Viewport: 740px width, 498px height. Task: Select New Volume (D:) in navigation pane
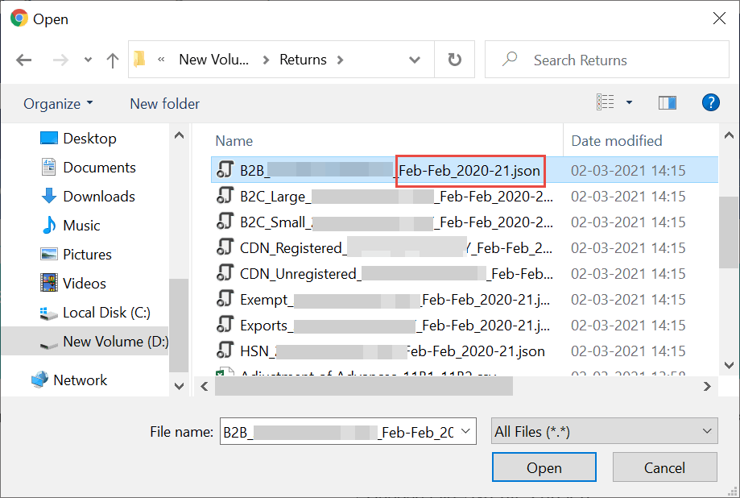click(x=85, y=341)
